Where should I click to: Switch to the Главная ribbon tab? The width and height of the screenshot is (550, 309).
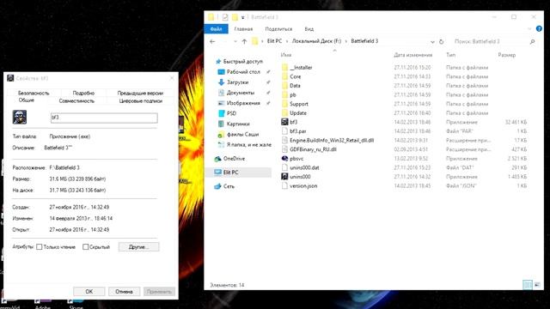243,29
